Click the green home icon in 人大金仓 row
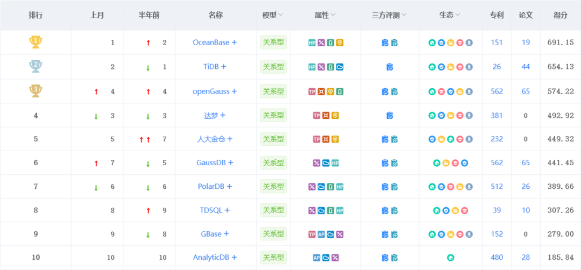Viewport: 581px width, 270px height. coord(451,139)
